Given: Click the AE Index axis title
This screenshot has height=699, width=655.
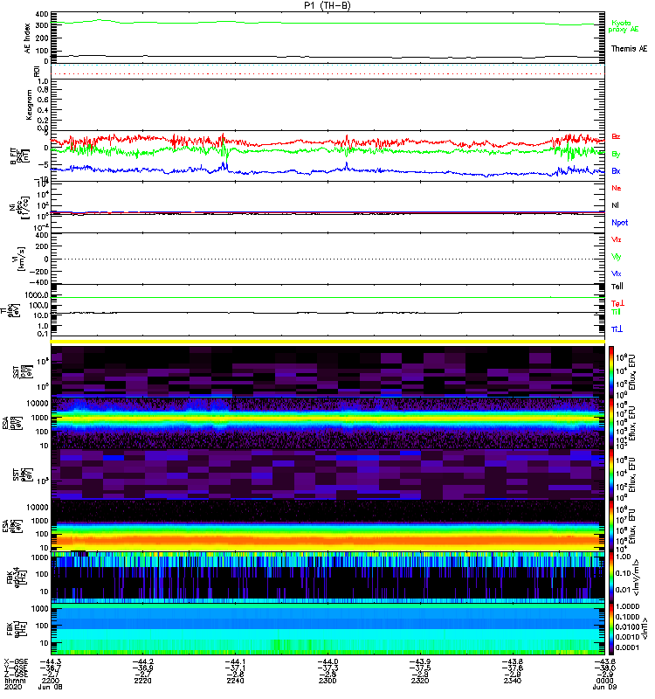Looking at the screenshot, I should [28, 38].
